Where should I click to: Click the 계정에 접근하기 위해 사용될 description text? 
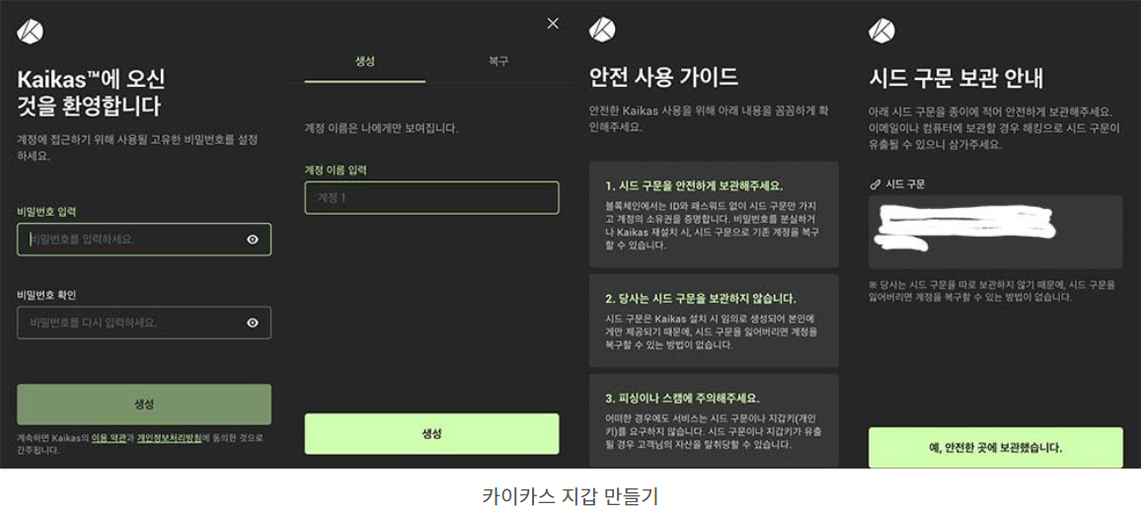tap(137, 147)
